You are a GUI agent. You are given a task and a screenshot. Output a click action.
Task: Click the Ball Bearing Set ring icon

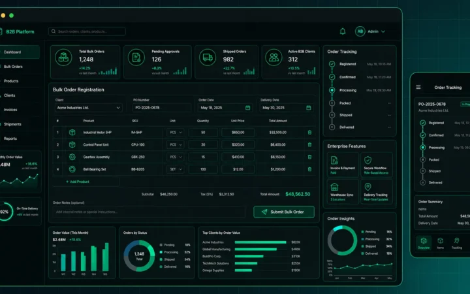coord(72,169)
